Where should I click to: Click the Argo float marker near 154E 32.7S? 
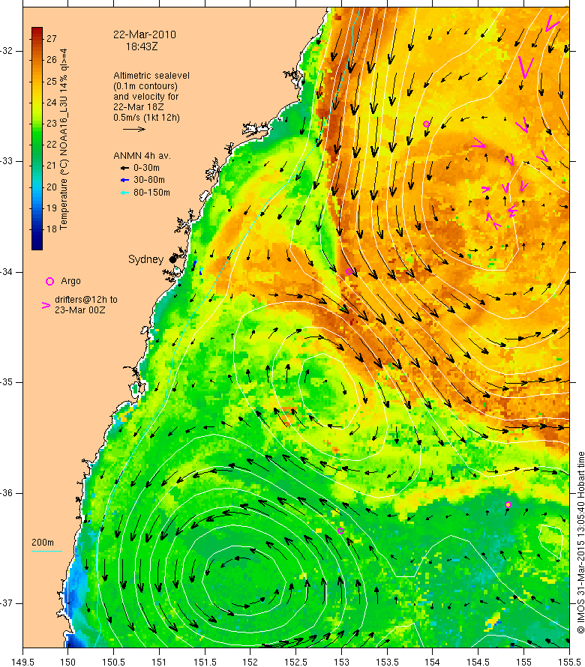pos(426,124)
